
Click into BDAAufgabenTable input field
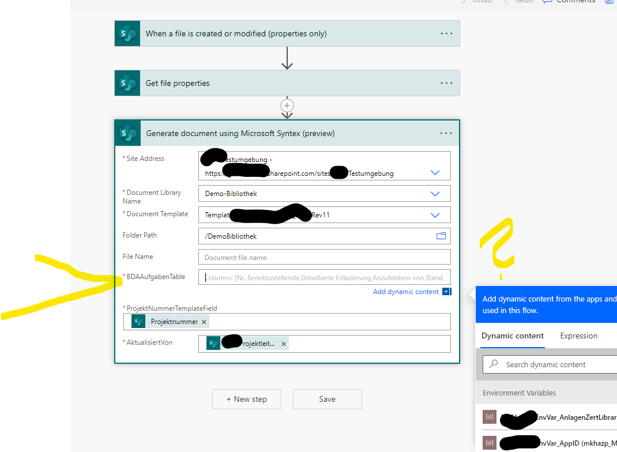324,277
